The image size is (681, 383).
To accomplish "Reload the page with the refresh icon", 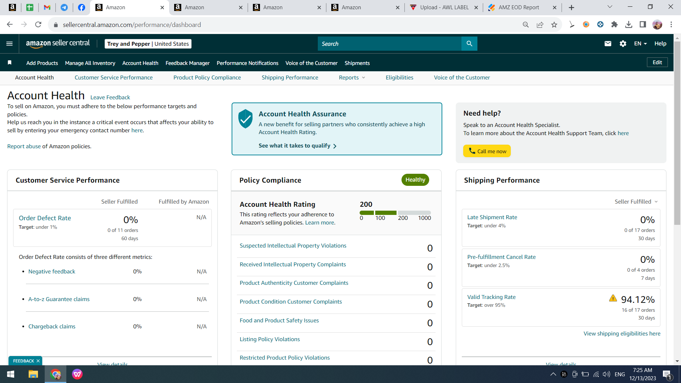I will click(38, 24).
